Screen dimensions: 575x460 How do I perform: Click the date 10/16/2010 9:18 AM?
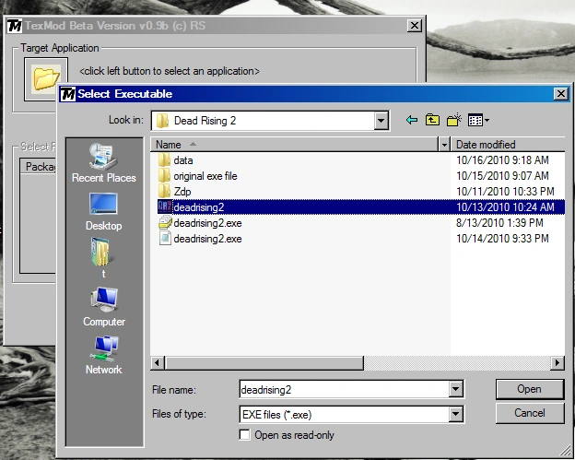click(502, 159)
